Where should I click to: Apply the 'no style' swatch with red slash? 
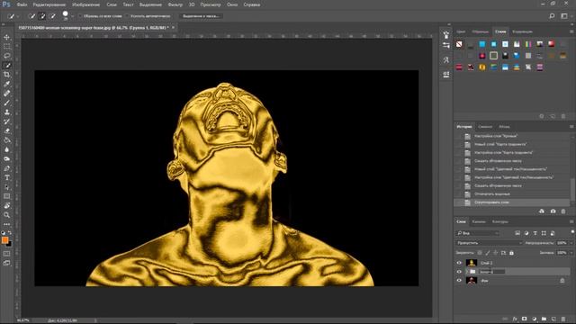pyautogui.click(x=459, y=44)
